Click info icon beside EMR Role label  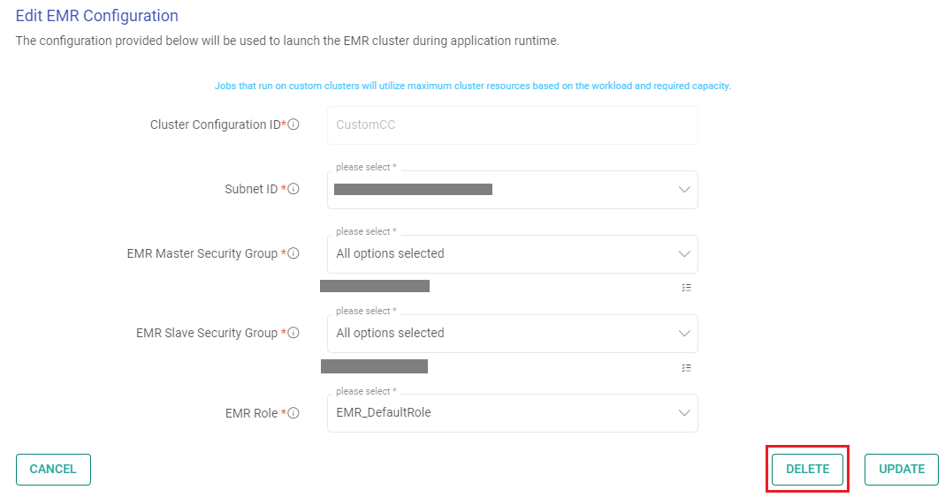pyautogui.click(x=293, y=412)
